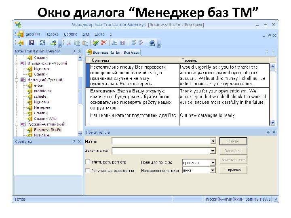291x218 pixels.
Task: Open the Вид menu
Action: click(x=86, y=34)
